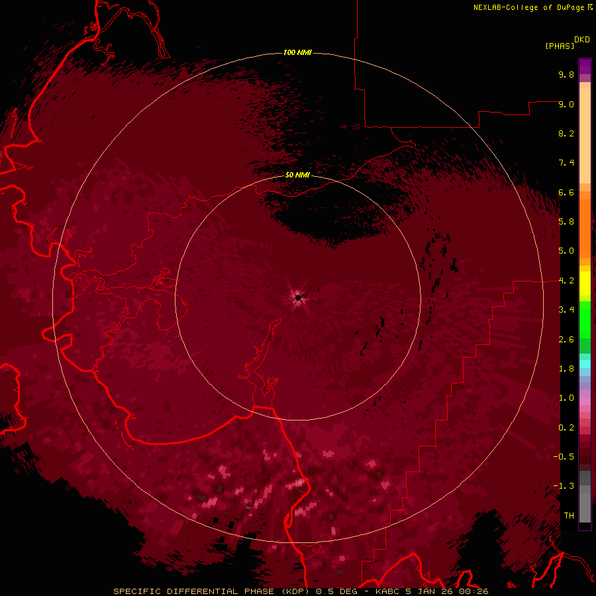The height and width of the screenshot is (596, 596).
Task: Click the 5.8 scale value
Action: [x=566, y=222]
